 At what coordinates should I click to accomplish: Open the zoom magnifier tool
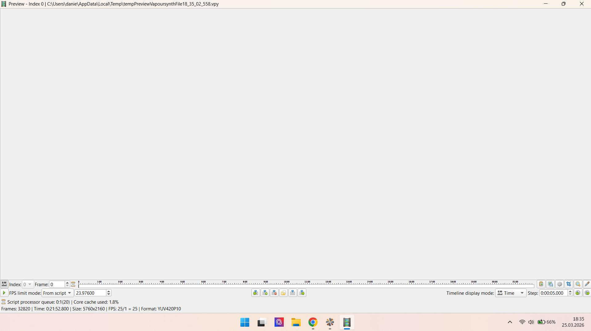[578, 284]
